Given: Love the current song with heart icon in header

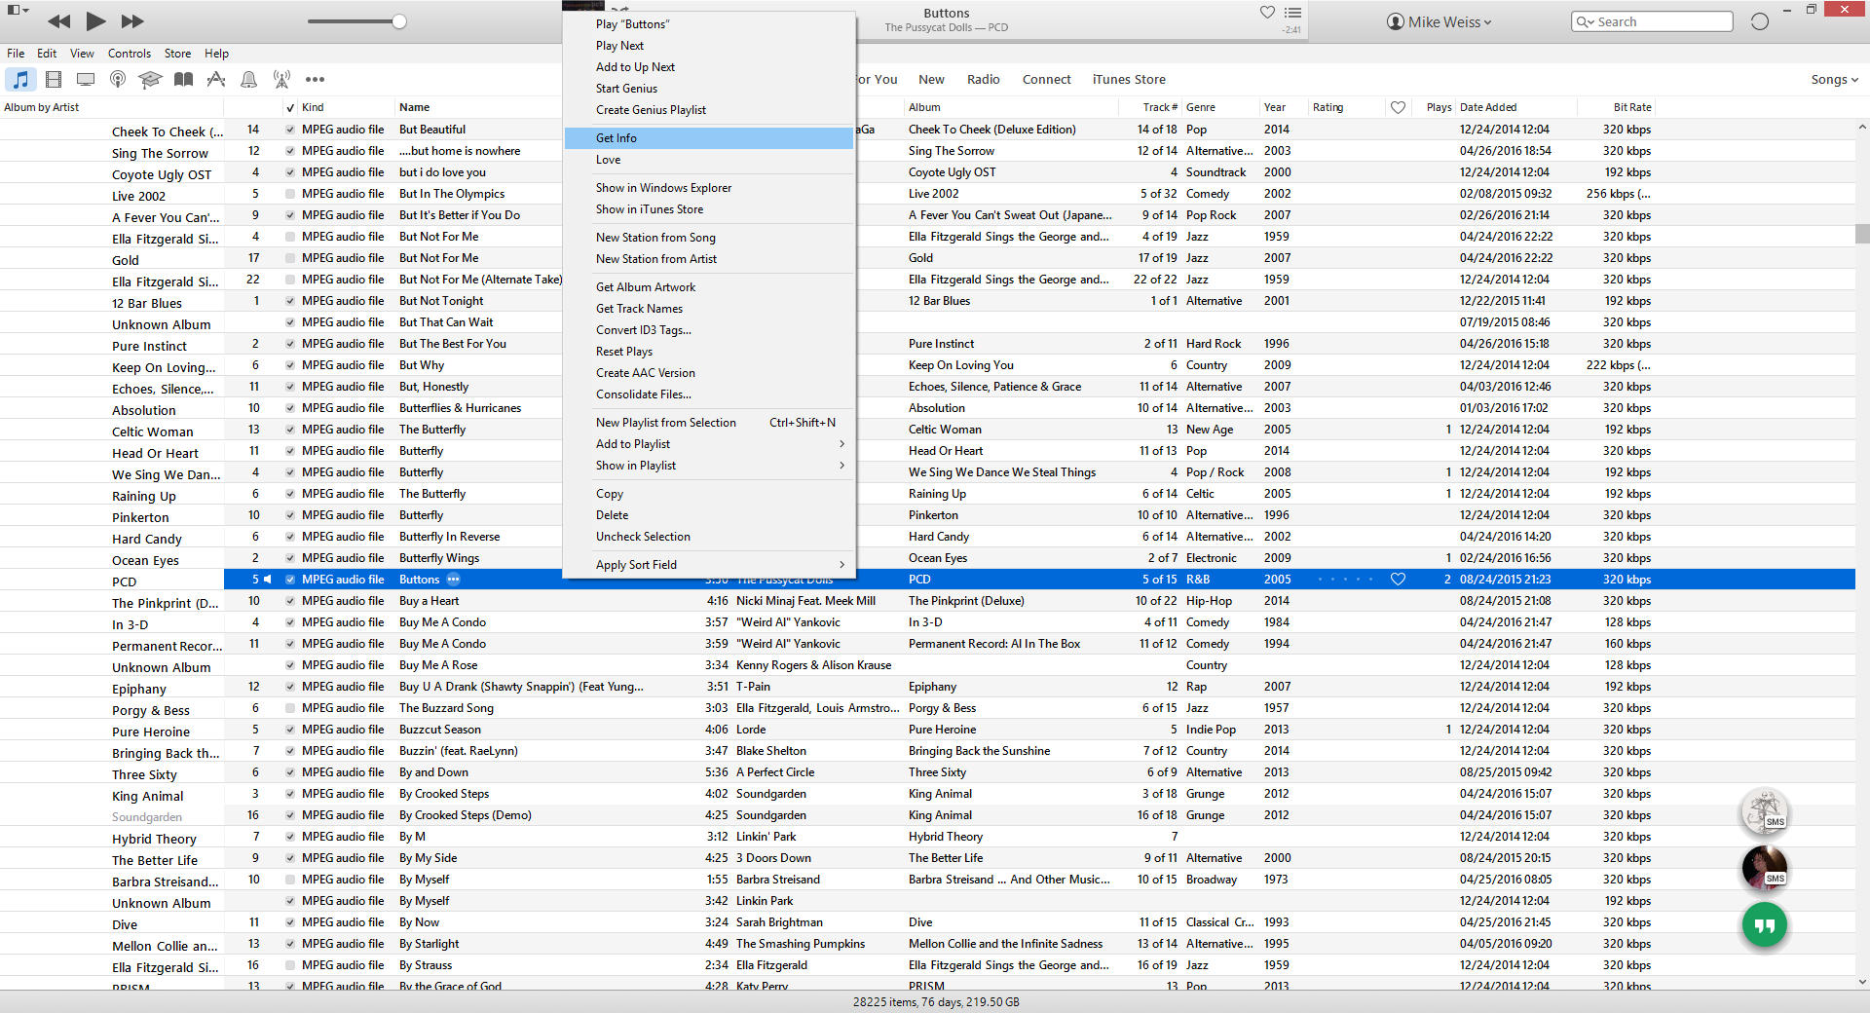Looking at the screenshot, I should click(1267, 13).
